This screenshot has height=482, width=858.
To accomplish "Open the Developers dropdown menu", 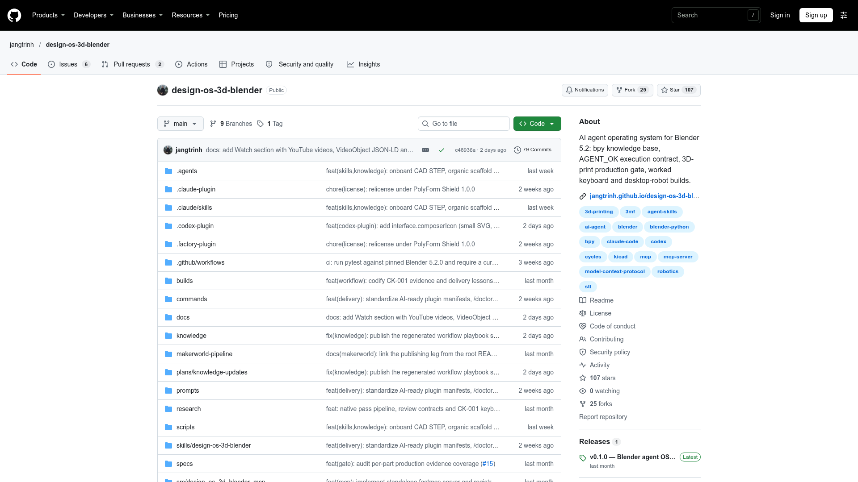I will tap(93, 15).
